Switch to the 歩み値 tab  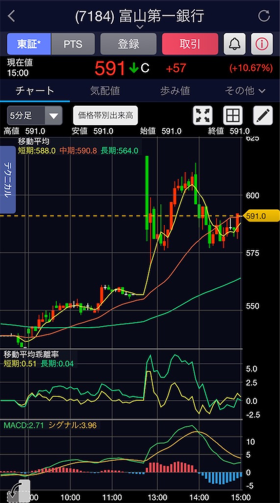pos(175,91)
